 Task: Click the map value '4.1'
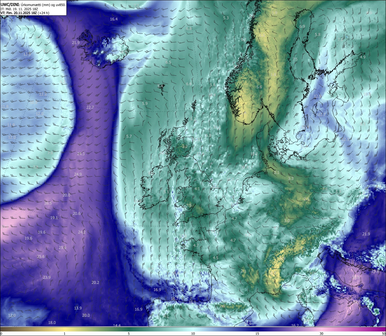coord(197,189)
